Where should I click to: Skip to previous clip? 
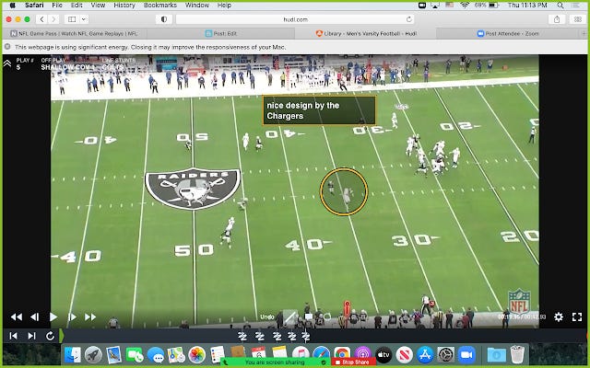coord(13,336)
